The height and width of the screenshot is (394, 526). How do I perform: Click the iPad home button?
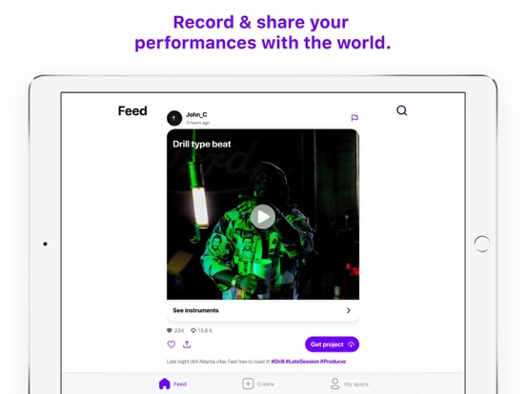pos(482,244)
